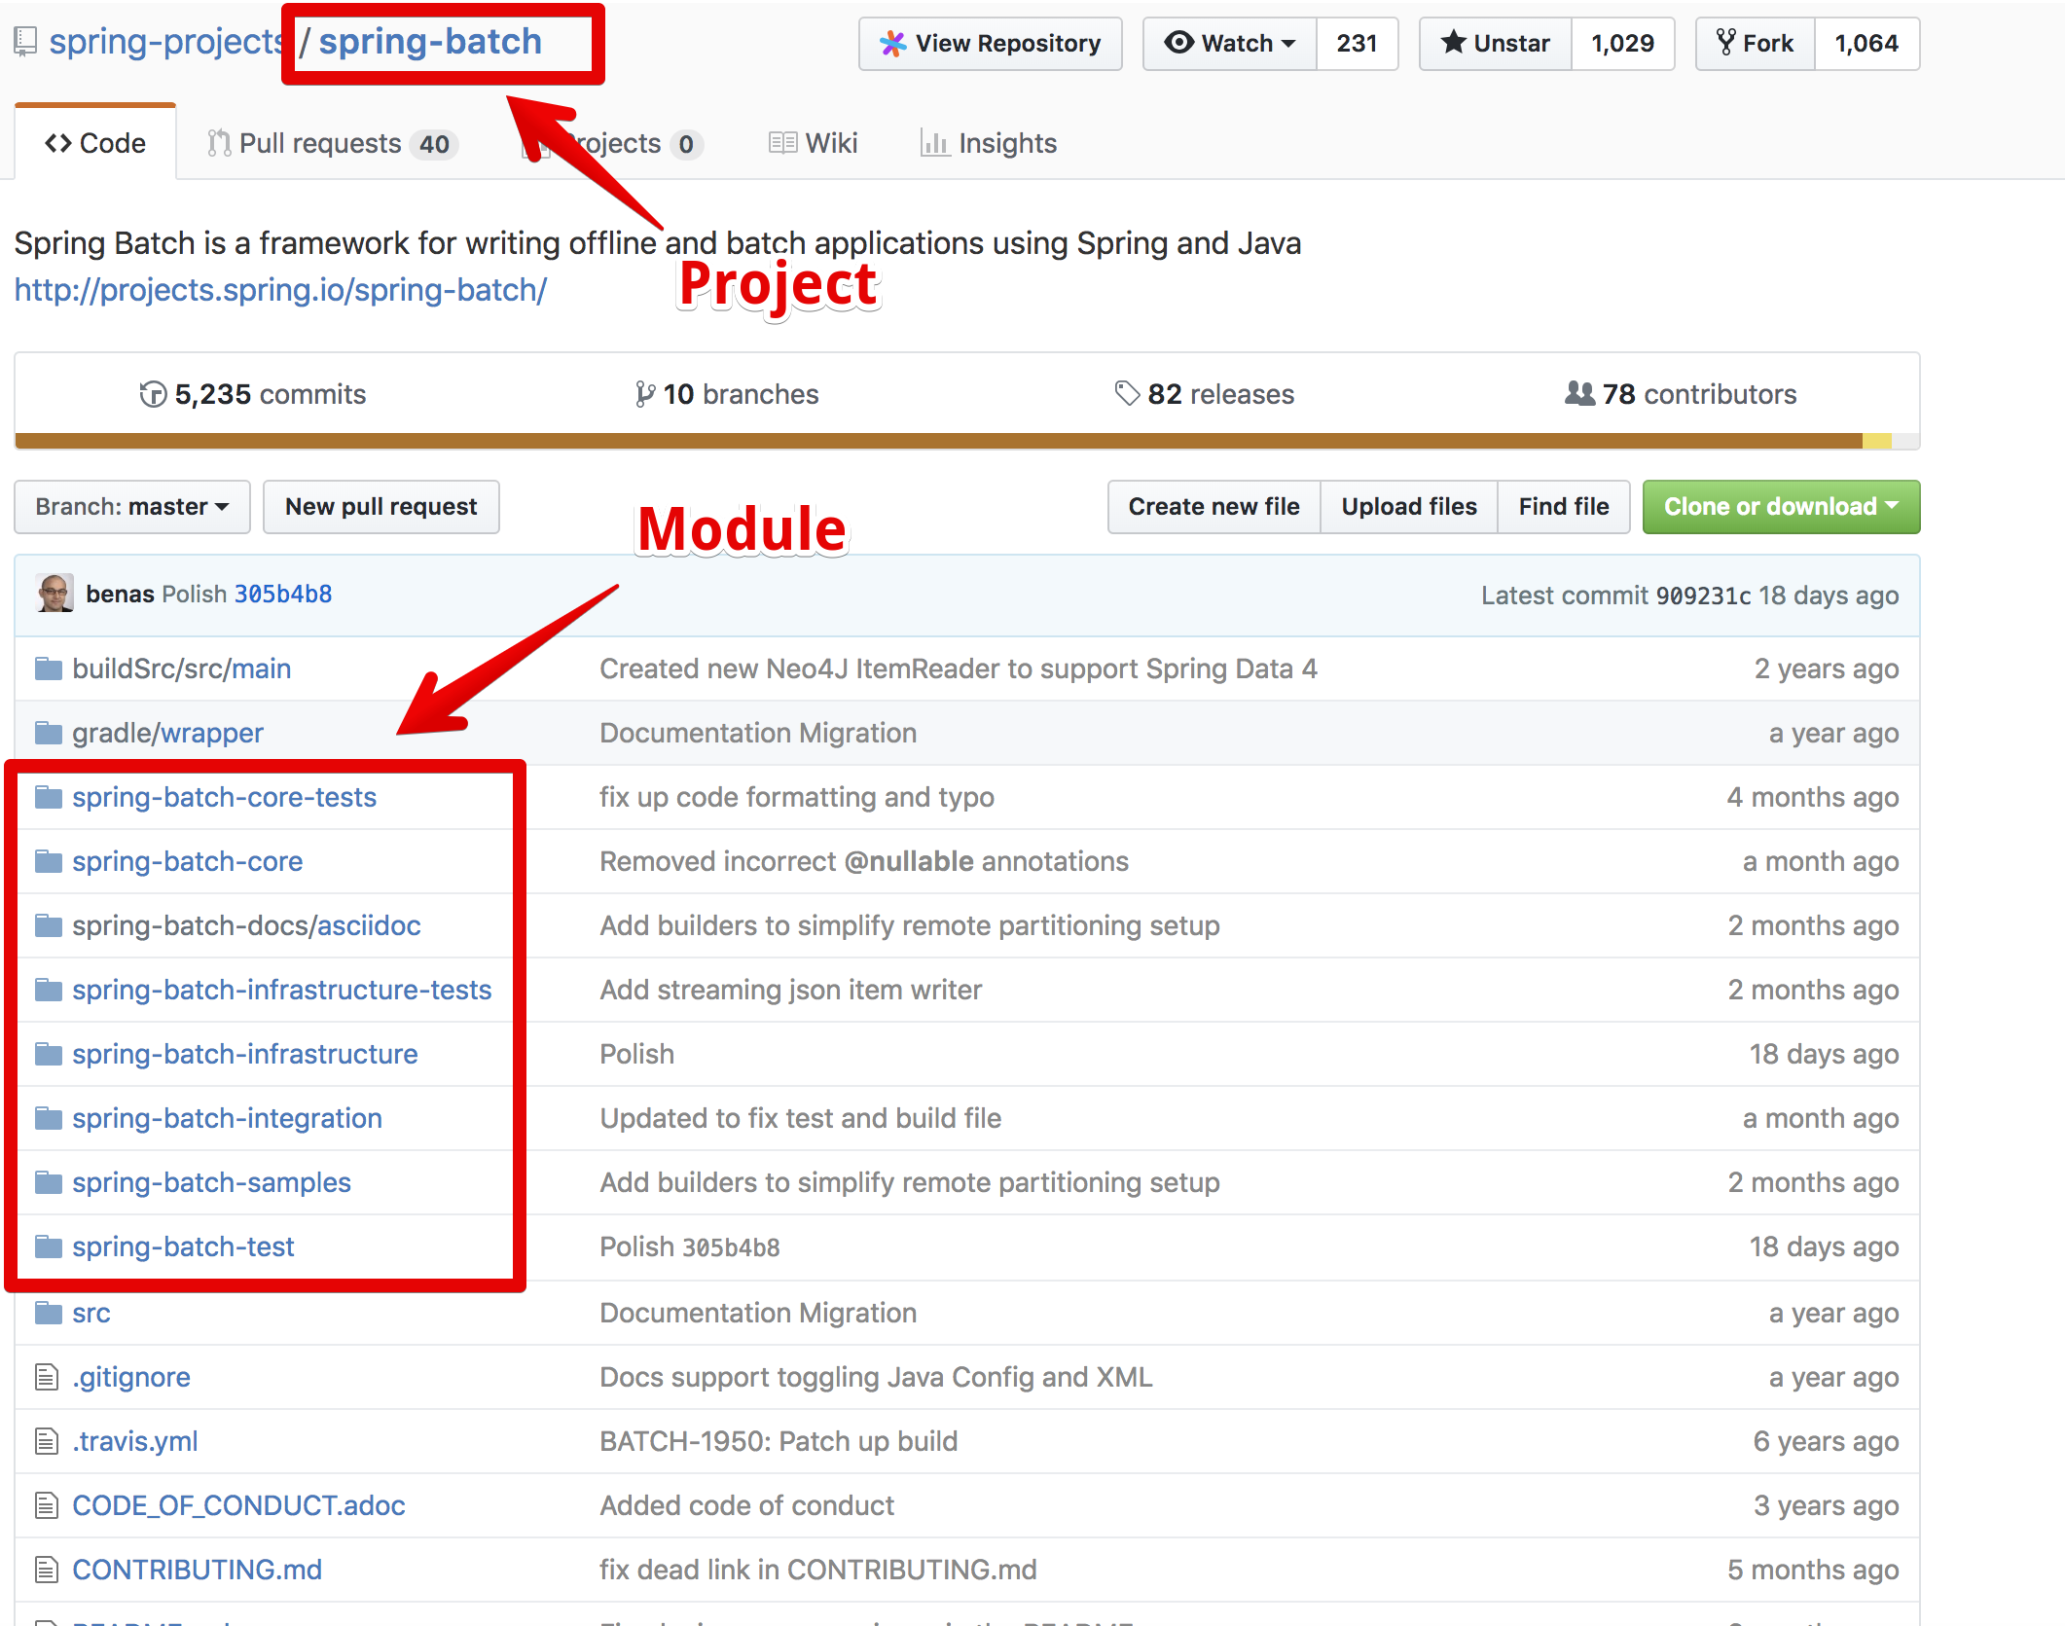The image size is (2065, 1626).
Task: Open the Branch: master selector
Action: click(x=132, y=507)
